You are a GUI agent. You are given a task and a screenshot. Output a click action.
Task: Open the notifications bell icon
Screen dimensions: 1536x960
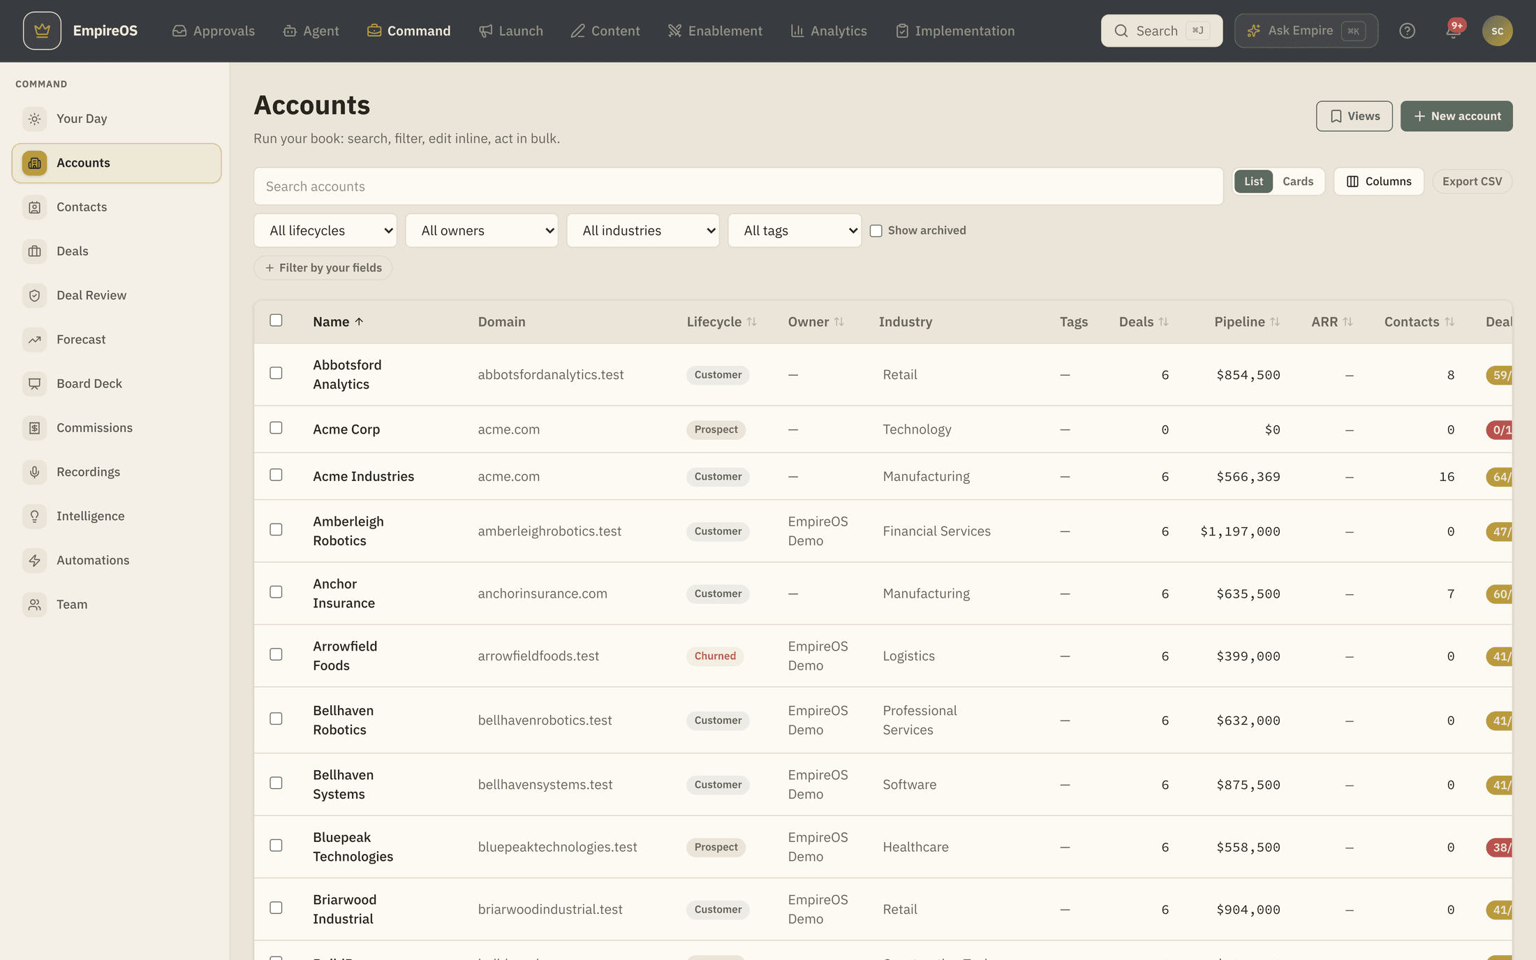click(x=1453, y=31)
